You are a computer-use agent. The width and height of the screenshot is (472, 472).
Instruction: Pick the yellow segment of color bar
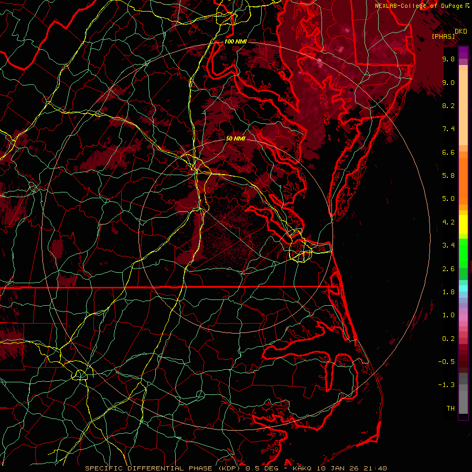pos(463,224)
